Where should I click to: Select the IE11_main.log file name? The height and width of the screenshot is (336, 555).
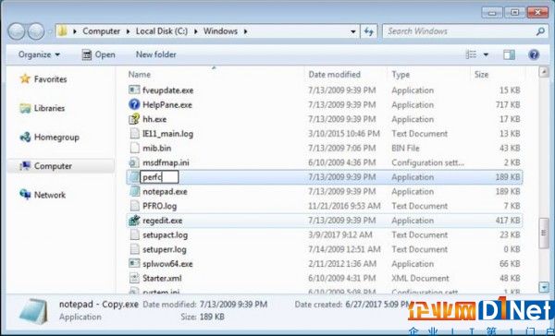(167, 134)
